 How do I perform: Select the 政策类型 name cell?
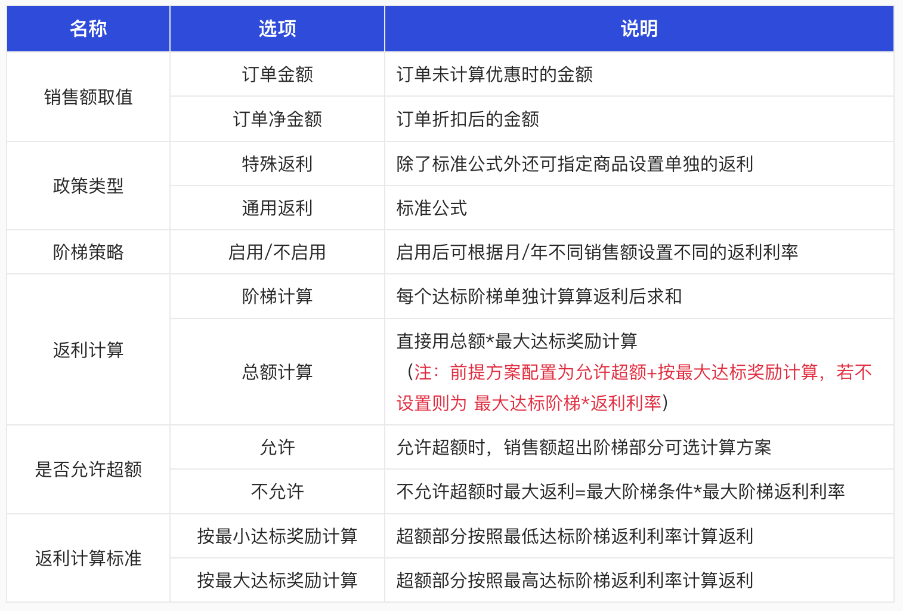(88, 186)
